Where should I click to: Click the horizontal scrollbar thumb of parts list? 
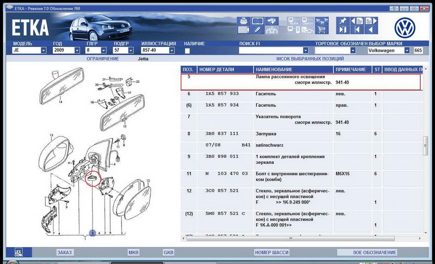pyautogui.click(x=290, y=238)
